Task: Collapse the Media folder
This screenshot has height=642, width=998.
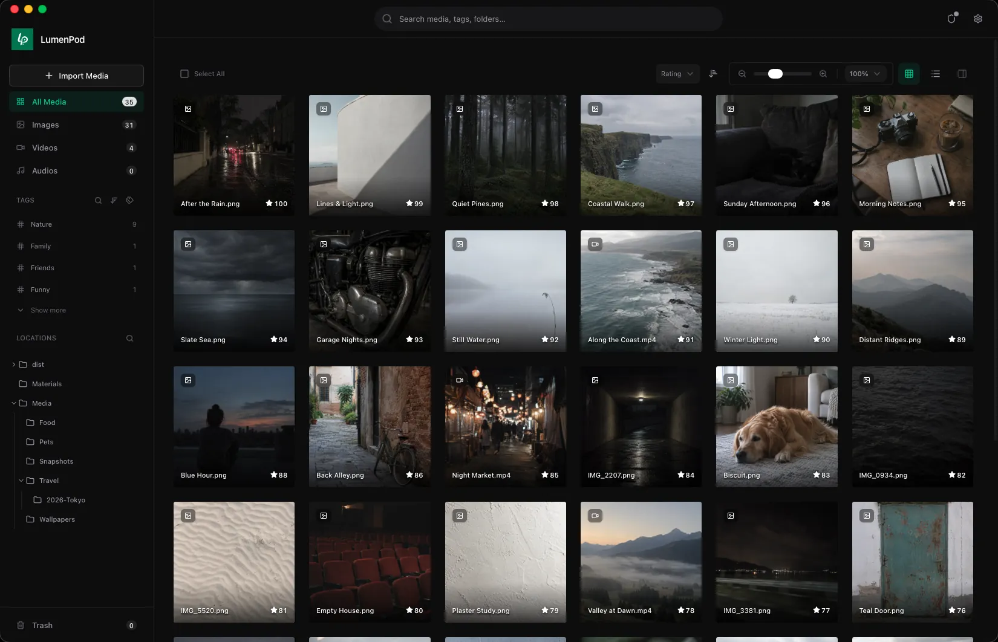Action: pyautogui.click(x=14, y=403)
